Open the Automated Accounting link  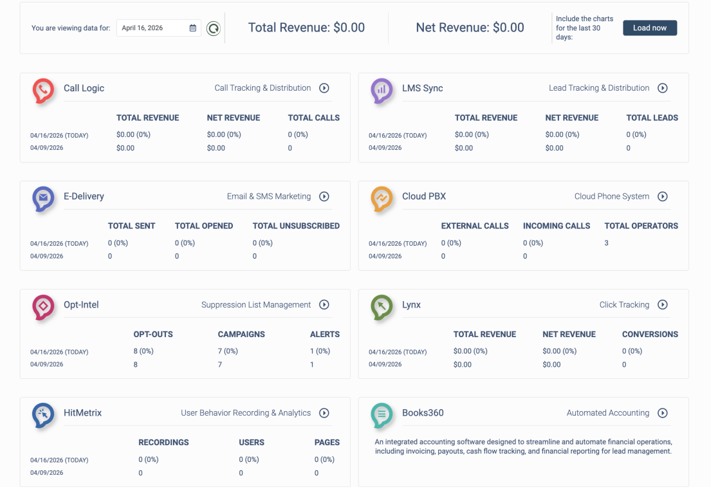607,413
